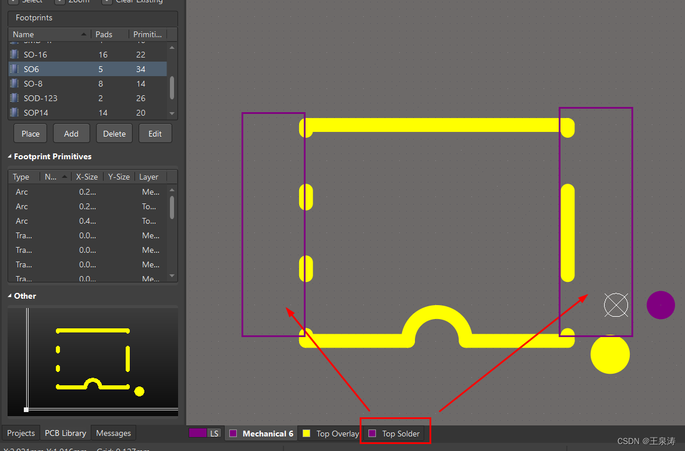Select the purple filled circle on canvas

[x=661, y=305]
